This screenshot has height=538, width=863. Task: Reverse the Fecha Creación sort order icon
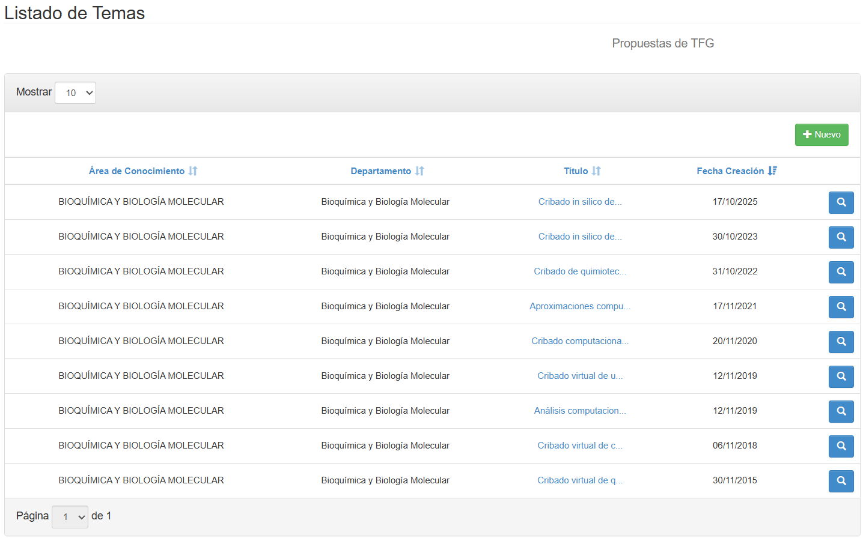click(772, 171)
